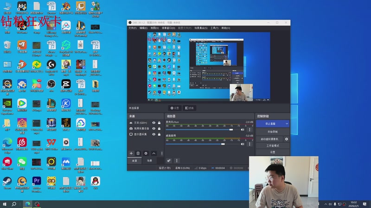
Task: Open the NetEase Cloud Music desktop icon
Action: click(22, 144)
